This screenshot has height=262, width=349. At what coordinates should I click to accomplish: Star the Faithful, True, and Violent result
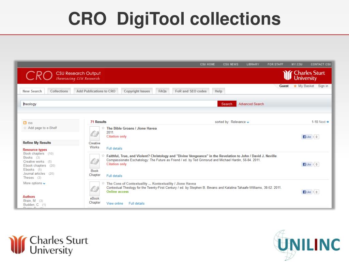[103, 156]
